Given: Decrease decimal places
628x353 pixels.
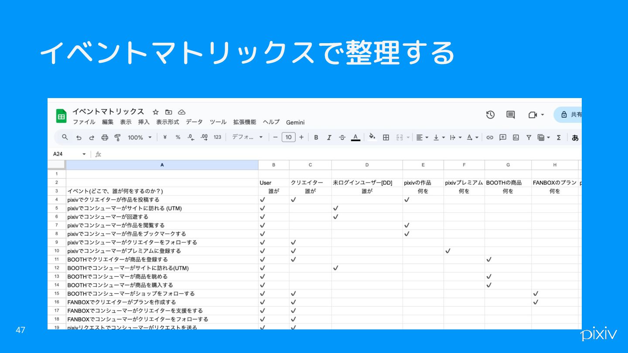Looking at the screenshot, I should click(x=191, y=137).
